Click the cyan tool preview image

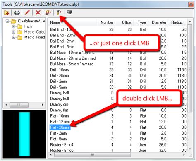(24, 134)
